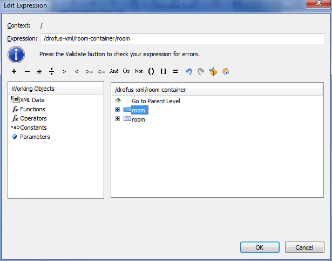Insert the division operator
The width and height of the screenshot is (332, 261).
click(52, 71)
